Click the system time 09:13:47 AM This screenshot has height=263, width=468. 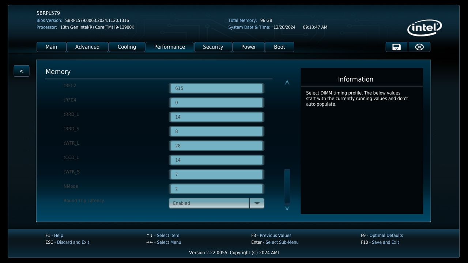pos(315,27)
